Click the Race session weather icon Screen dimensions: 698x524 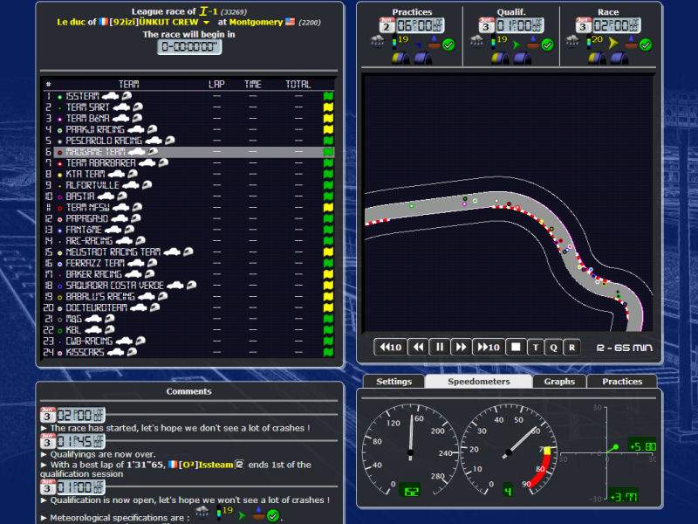[x=580, y=40]
